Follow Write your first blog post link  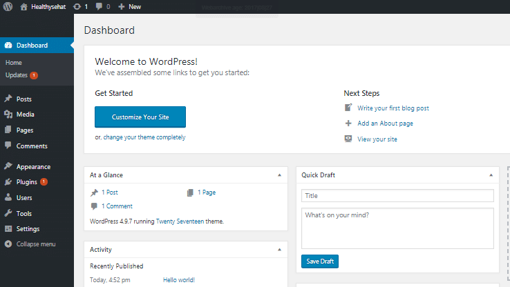pos(393,108)
